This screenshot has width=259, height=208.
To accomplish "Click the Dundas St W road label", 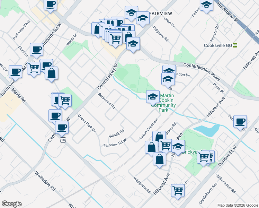I will coord(227,156).
